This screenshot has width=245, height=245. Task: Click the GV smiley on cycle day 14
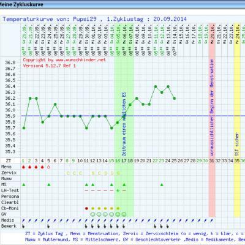(105, 214)
